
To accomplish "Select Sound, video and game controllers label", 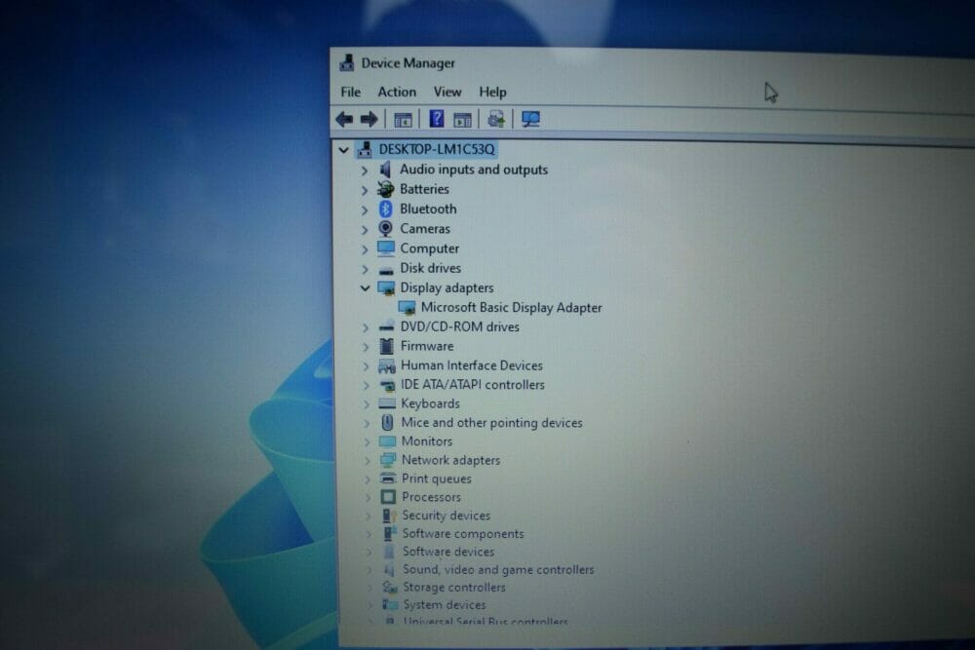I will 498,570.
